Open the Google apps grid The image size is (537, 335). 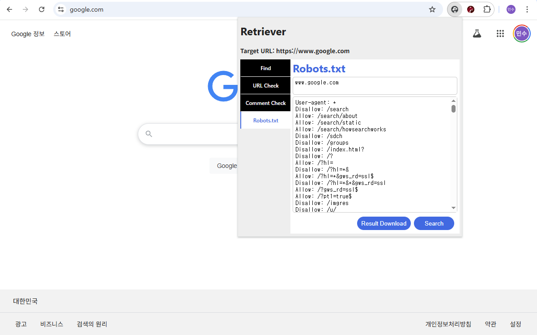click(500, 33)
